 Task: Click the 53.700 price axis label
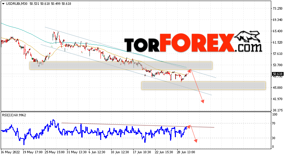277,65
